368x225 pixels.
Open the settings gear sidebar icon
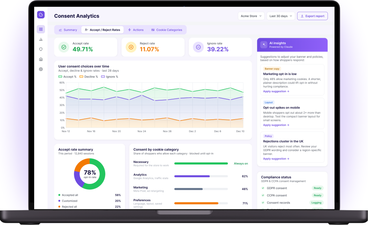41,69
